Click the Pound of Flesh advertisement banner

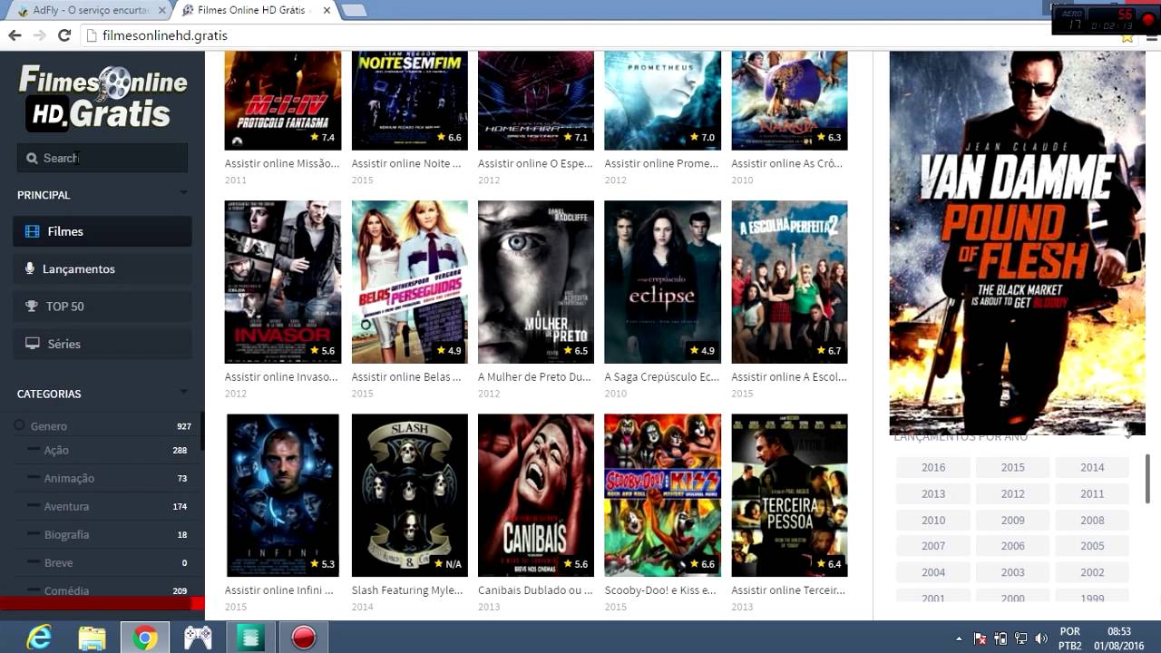click(1017, 243)
